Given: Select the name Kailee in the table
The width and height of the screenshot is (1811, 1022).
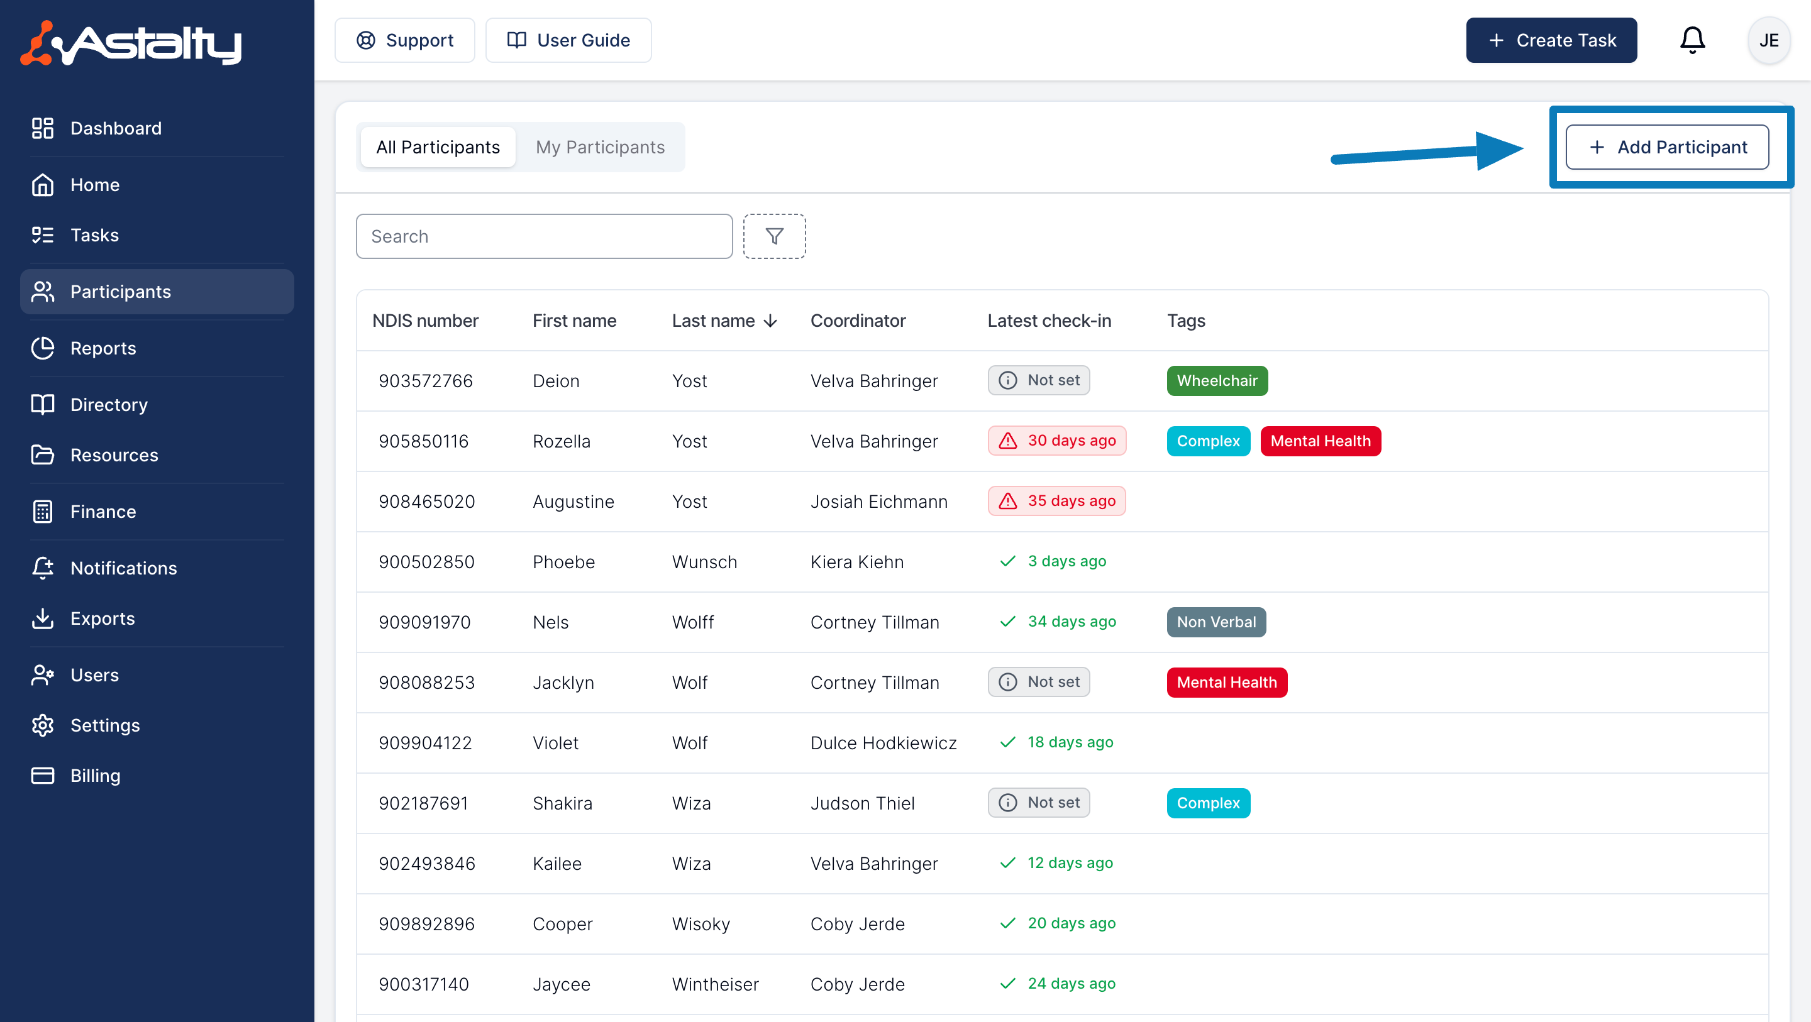Looking at the screenshot, I should [x=557, y=864].
